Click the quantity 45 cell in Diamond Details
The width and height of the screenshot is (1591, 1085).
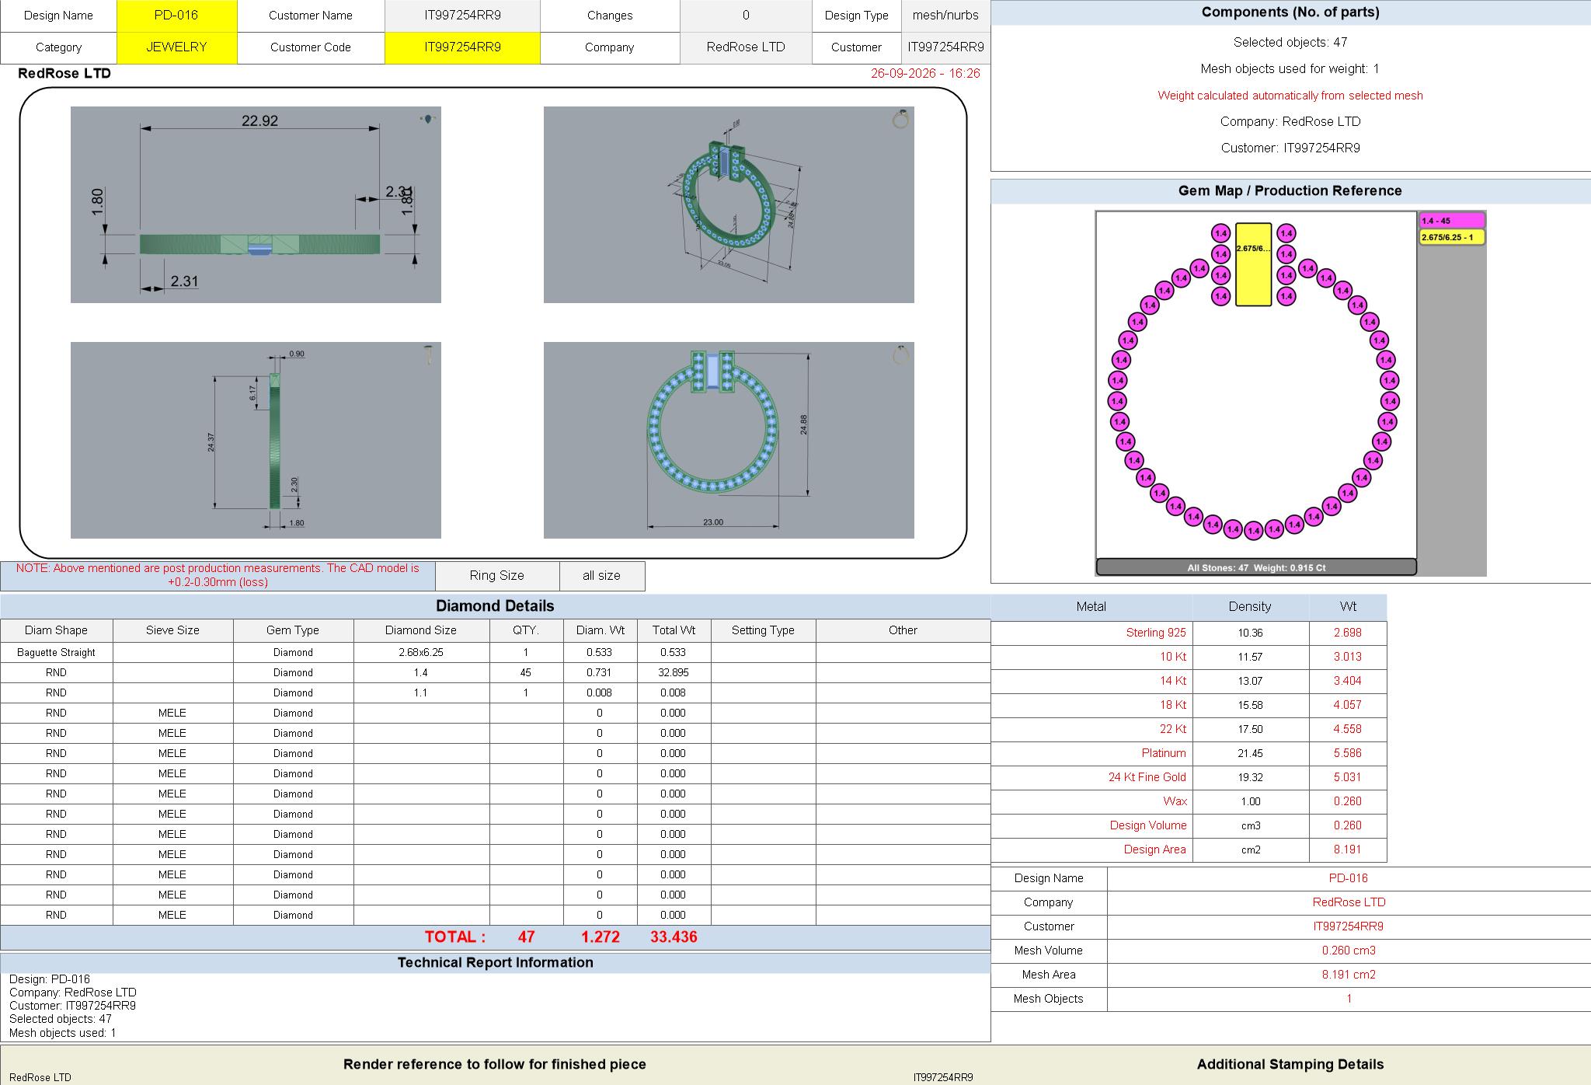(x=526, y=672)
